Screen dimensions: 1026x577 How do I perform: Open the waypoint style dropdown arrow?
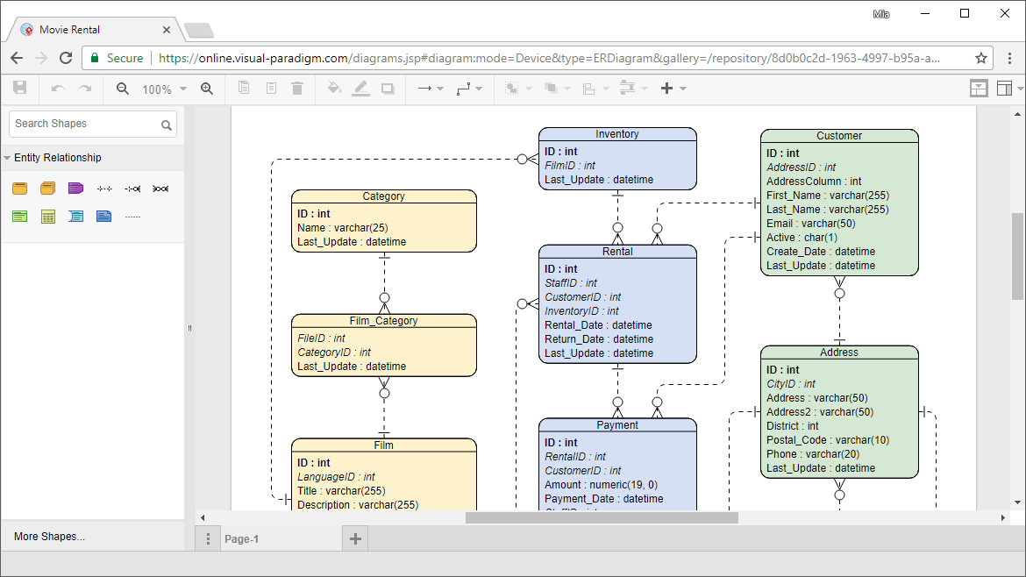[479, 89]
